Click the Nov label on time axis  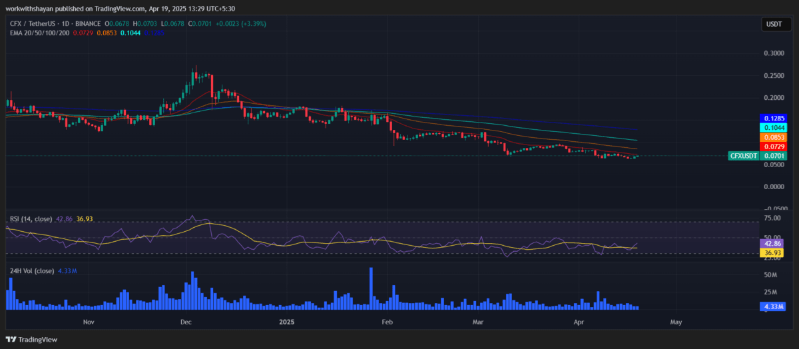click(89, 322)
